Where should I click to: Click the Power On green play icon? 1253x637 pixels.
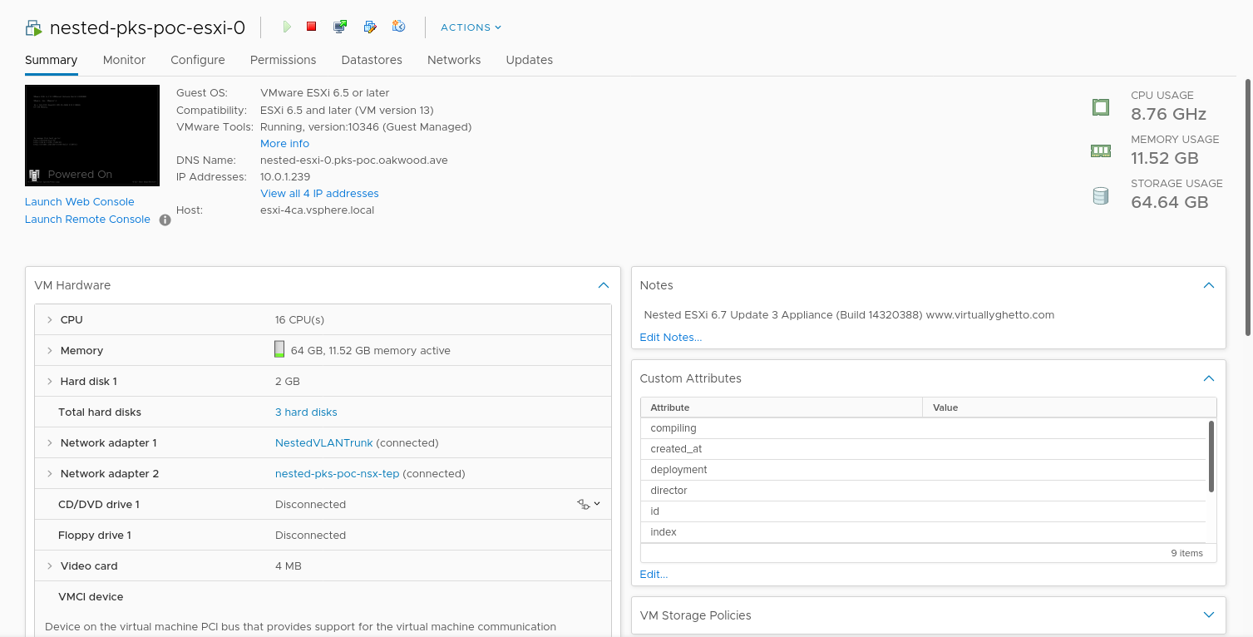pos(287,27)
